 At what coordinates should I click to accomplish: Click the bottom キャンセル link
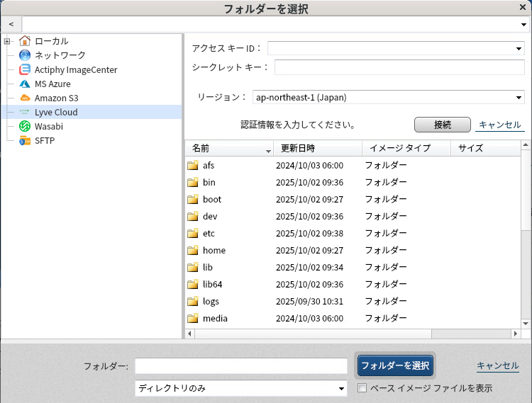[x=498, y=365]
